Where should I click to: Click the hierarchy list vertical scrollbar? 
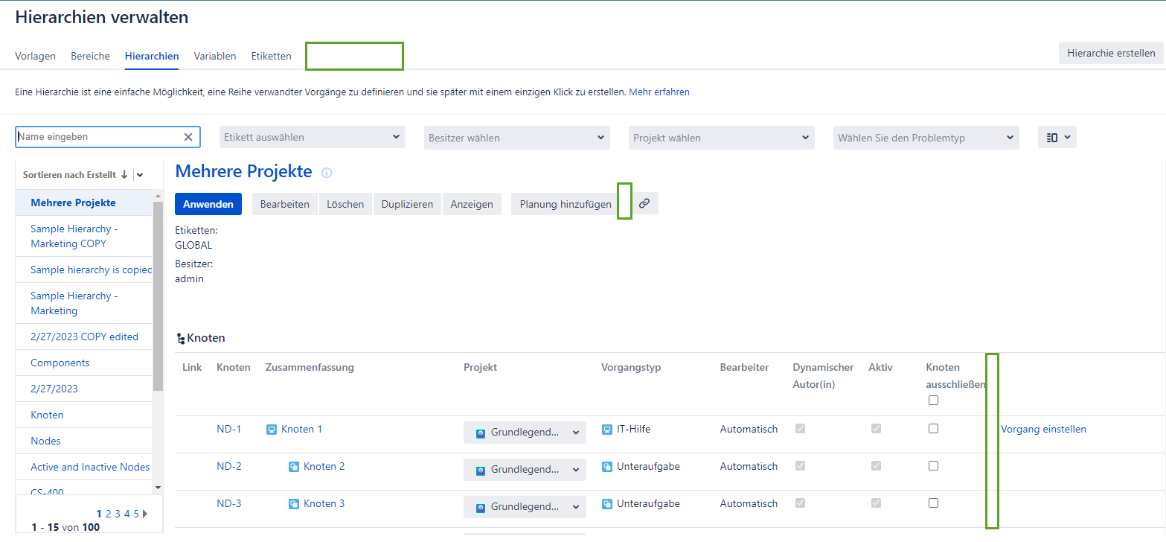coord(158,298)
